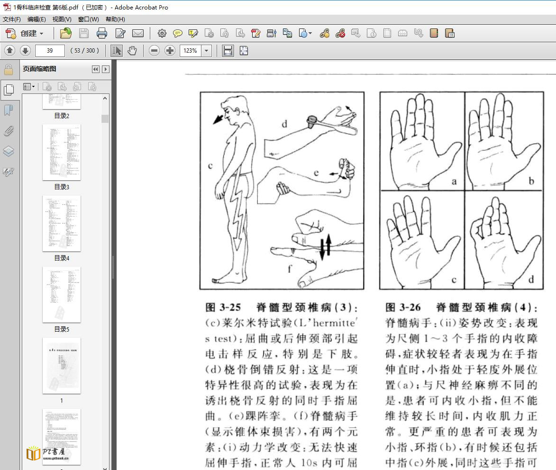This screenshot has width=556, height=470.
Task: Zoom out with the minus button
Action: [154, 51]
